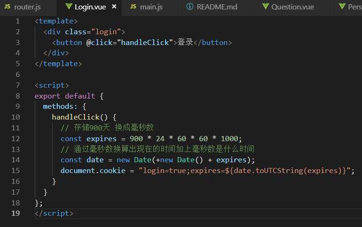
Task: Switch to the router.js tab
Action: click(x=27, y=7)
